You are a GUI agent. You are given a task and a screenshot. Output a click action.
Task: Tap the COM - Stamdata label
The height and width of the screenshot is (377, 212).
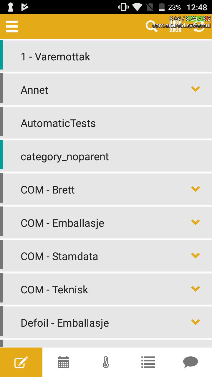point(59,257)
